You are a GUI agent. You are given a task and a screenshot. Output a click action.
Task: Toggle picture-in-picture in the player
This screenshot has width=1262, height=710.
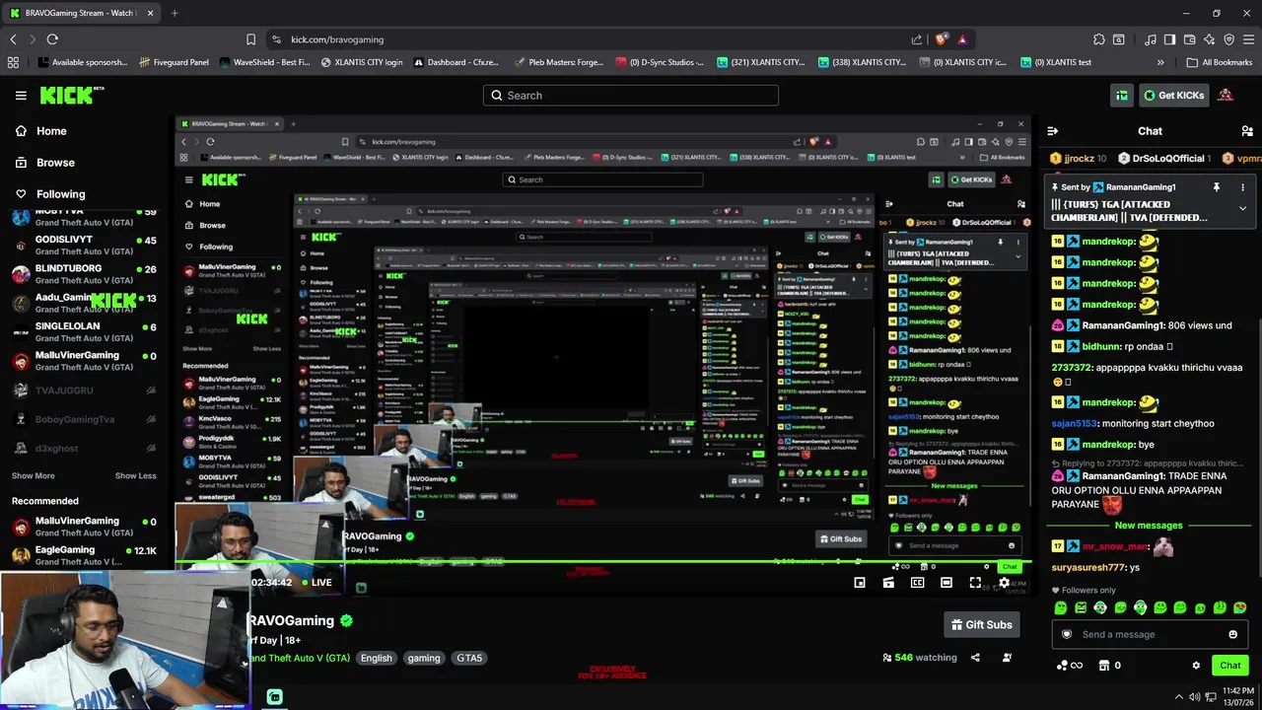(x=860, y=583)
